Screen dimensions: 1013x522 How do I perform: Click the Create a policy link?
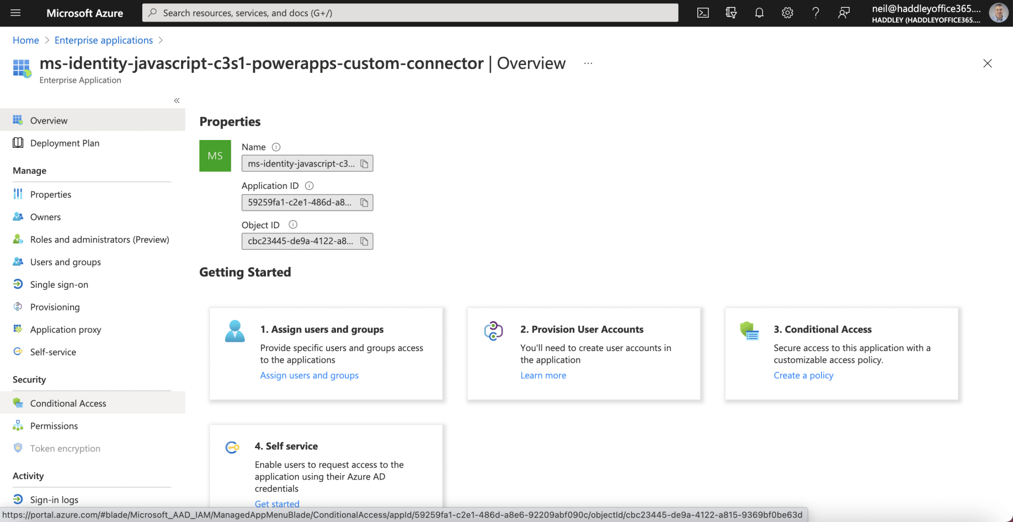(803, 375)
